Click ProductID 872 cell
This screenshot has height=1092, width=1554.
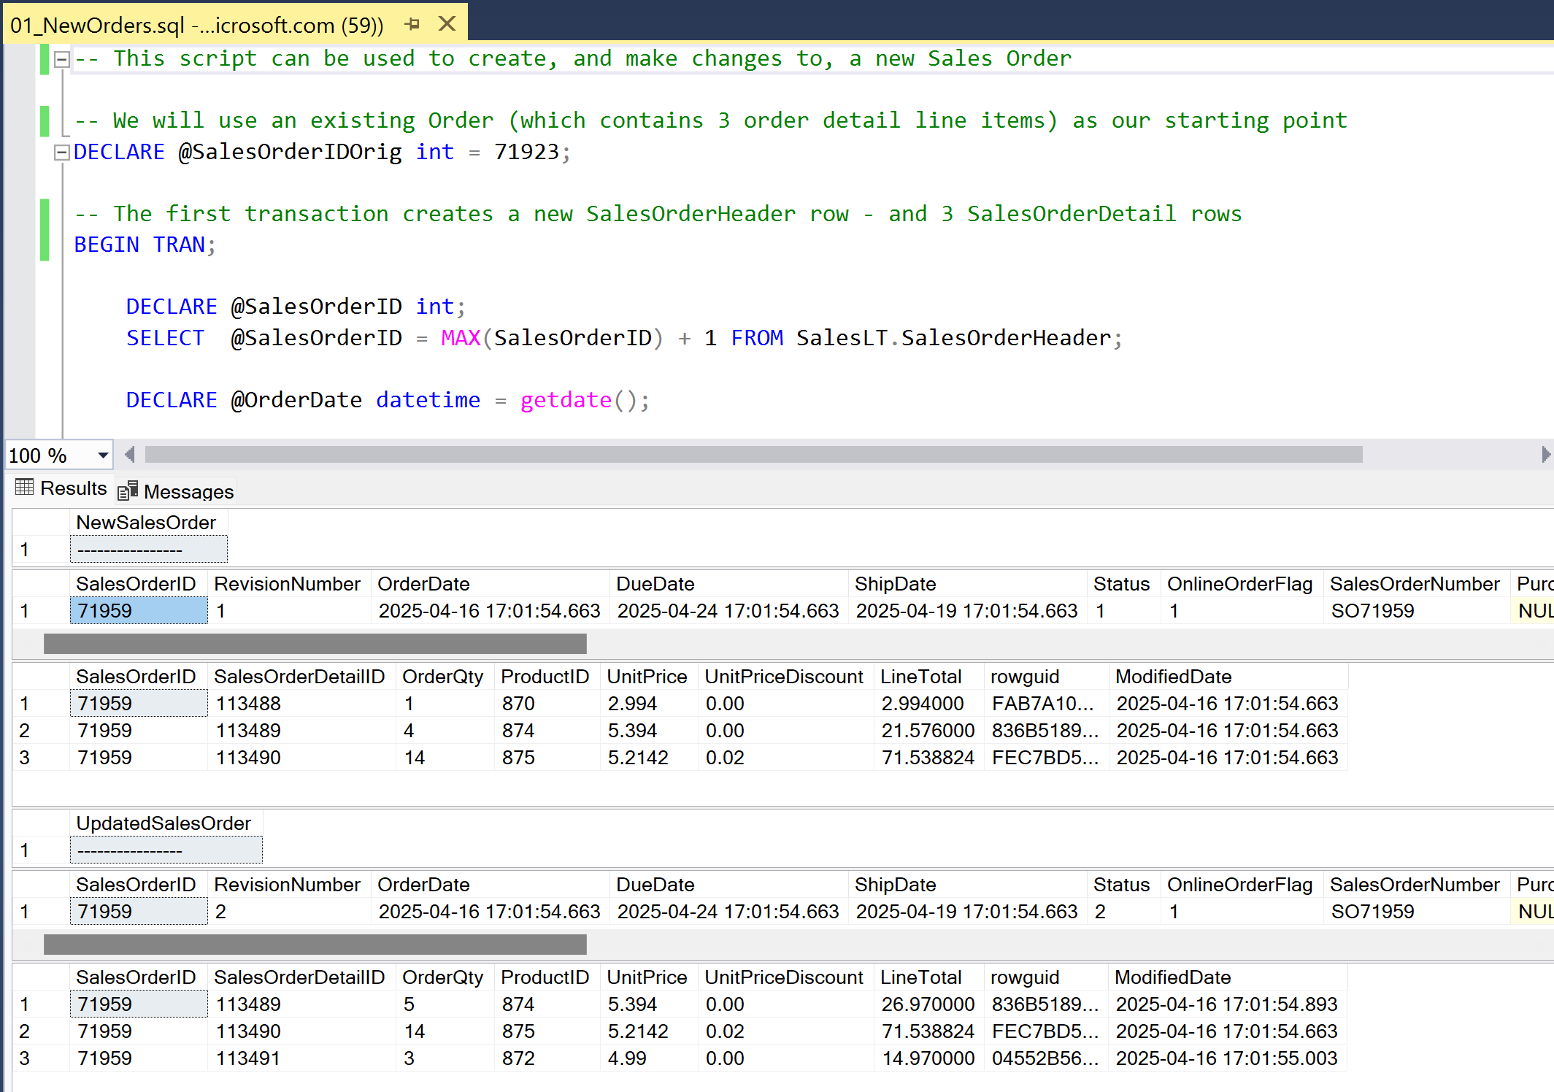click(547, 1058)
